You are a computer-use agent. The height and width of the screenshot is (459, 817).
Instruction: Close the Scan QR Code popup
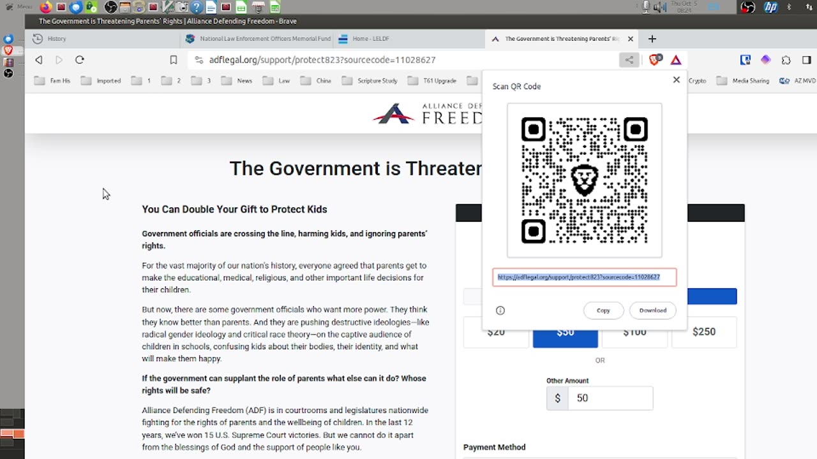pyautogui.click(x=677, y=80)
